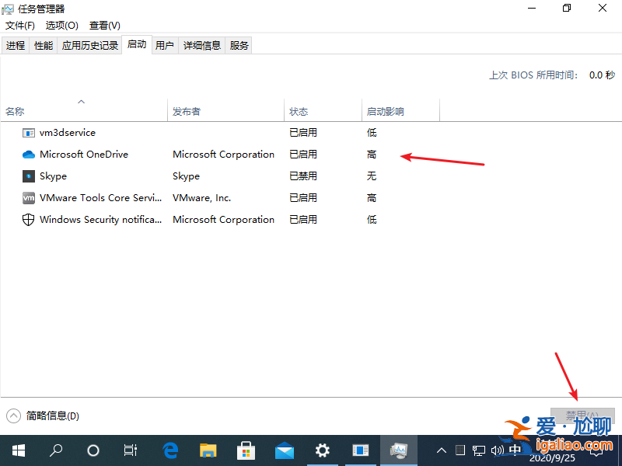Click the Windows Security notification shield icon

[29, 220]
